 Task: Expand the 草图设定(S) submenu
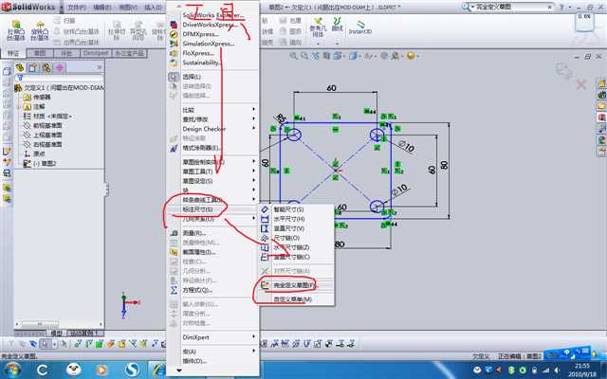pos(254,181)
